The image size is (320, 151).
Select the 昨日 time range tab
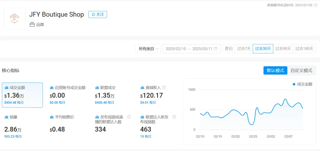coord(229,49)
